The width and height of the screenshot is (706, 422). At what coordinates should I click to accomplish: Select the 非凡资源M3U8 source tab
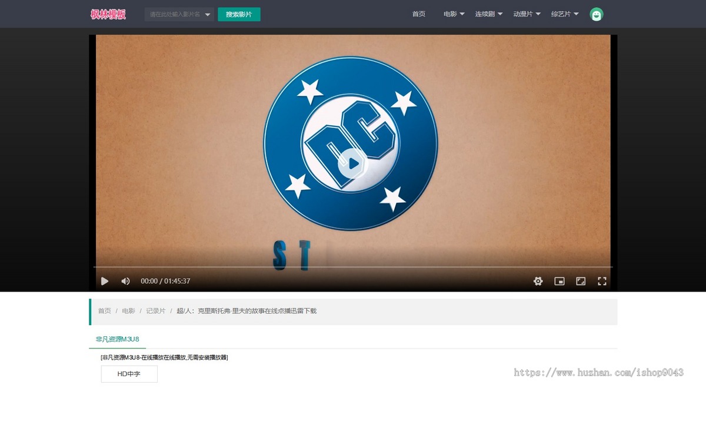(117, 339)
